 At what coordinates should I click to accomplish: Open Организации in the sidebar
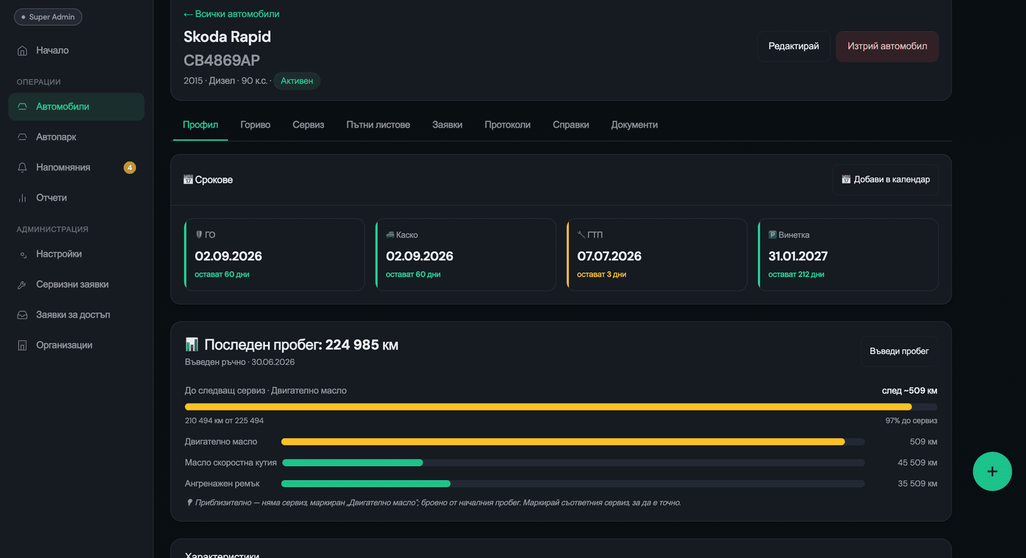click(x=76, y=345)
